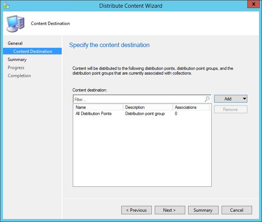Cancel the Distribute Content Wizard
262x222 pixels.
pos(237,210)
